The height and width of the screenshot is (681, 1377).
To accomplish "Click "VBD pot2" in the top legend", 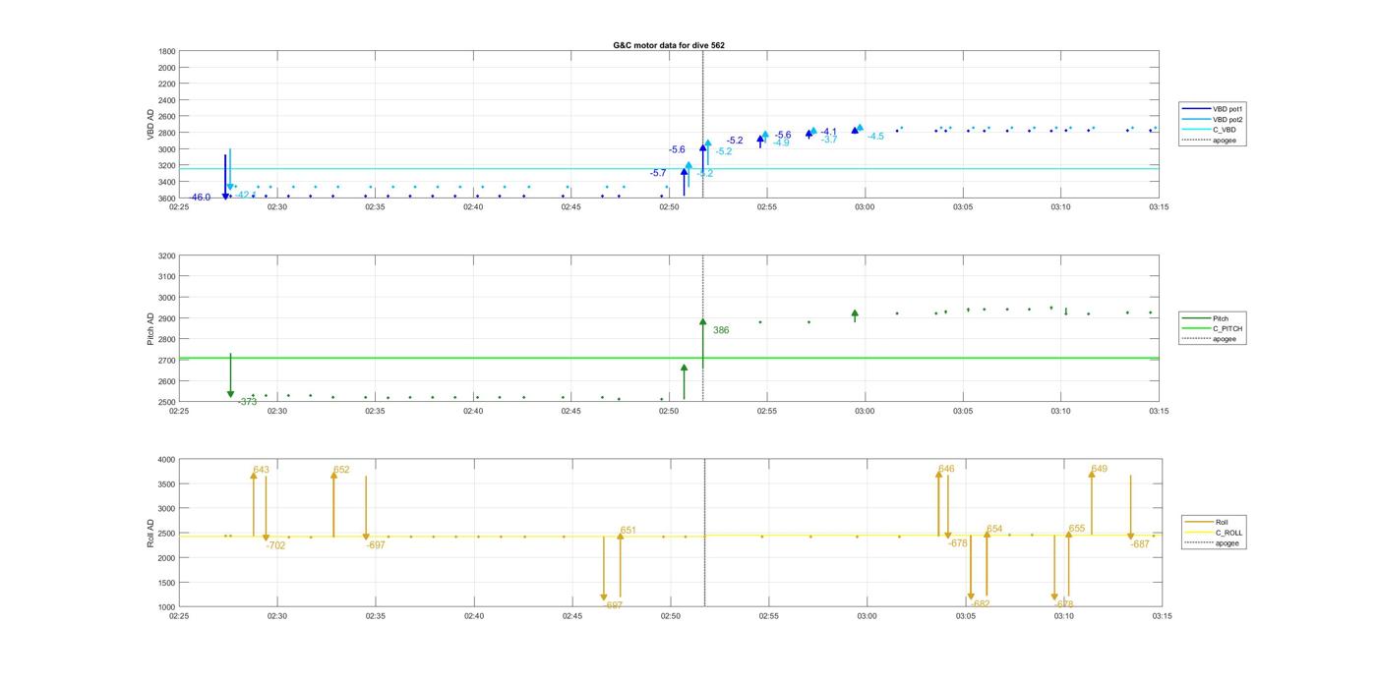I will 1228,119.
